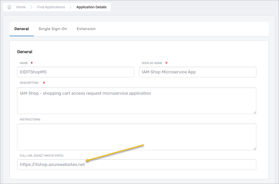Click into the Display Name input field
Image resolution: width=279 pixels, height=184 pixels.
point(197,72)
